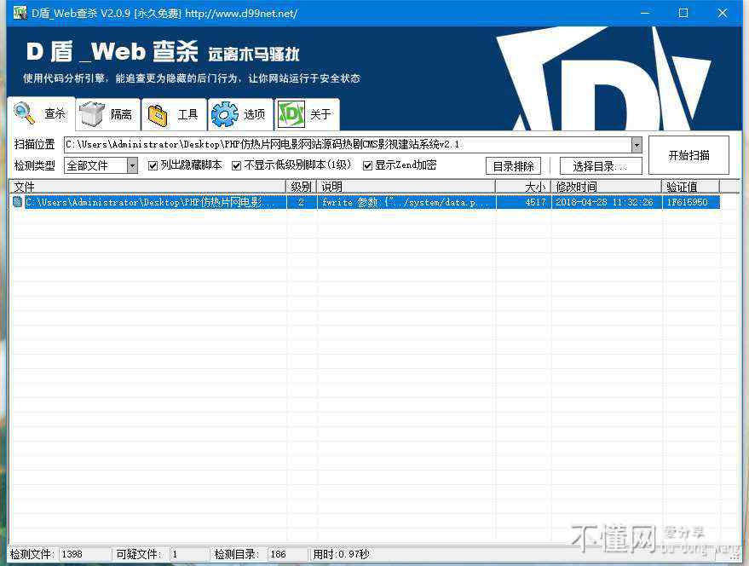This screenshot has width=749, height=566.
Task: Sort by the 修改时间 column header
Action: point(606,187)
